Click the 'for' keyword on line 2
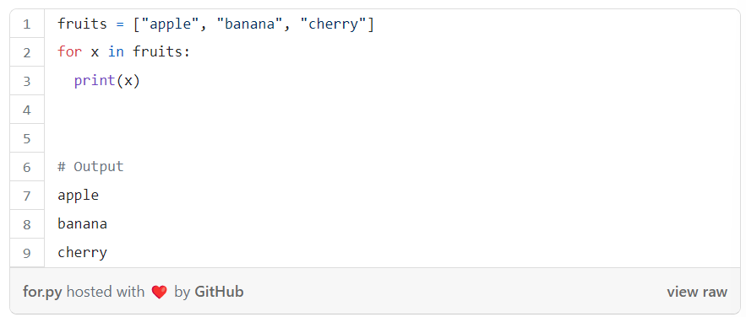This screenshot has height=317, width=746. (70, 51)
